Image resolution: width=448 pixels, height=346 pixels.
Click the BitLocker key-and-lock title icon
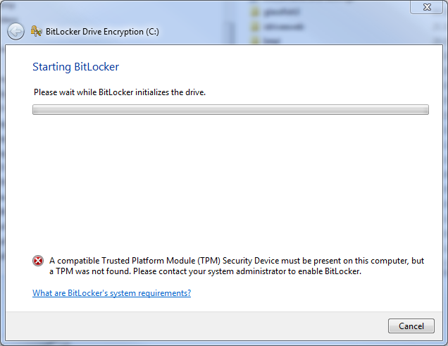click(x=36, y=31)
